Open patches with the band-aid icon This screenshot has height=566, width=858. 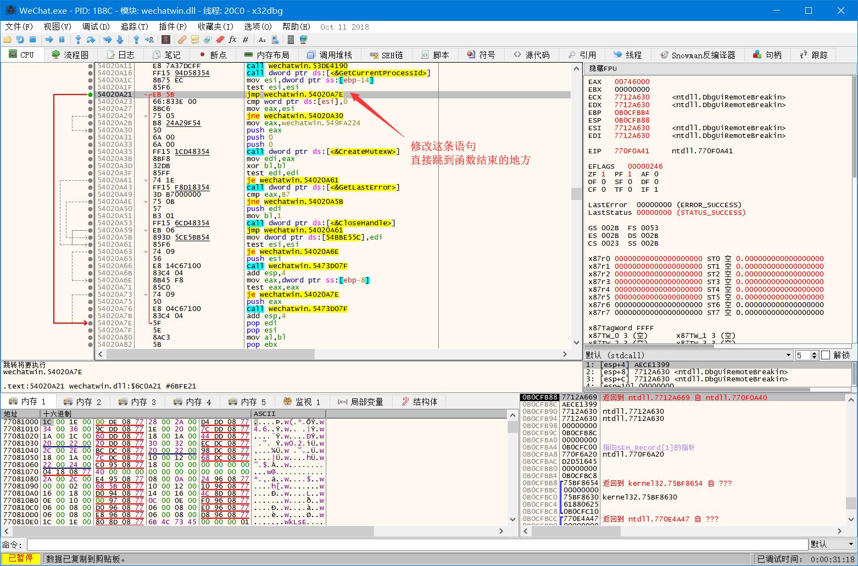point(182,40)
